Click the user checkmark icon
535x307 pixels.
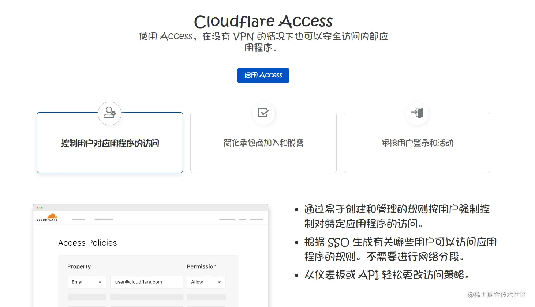tap(109, 113)
